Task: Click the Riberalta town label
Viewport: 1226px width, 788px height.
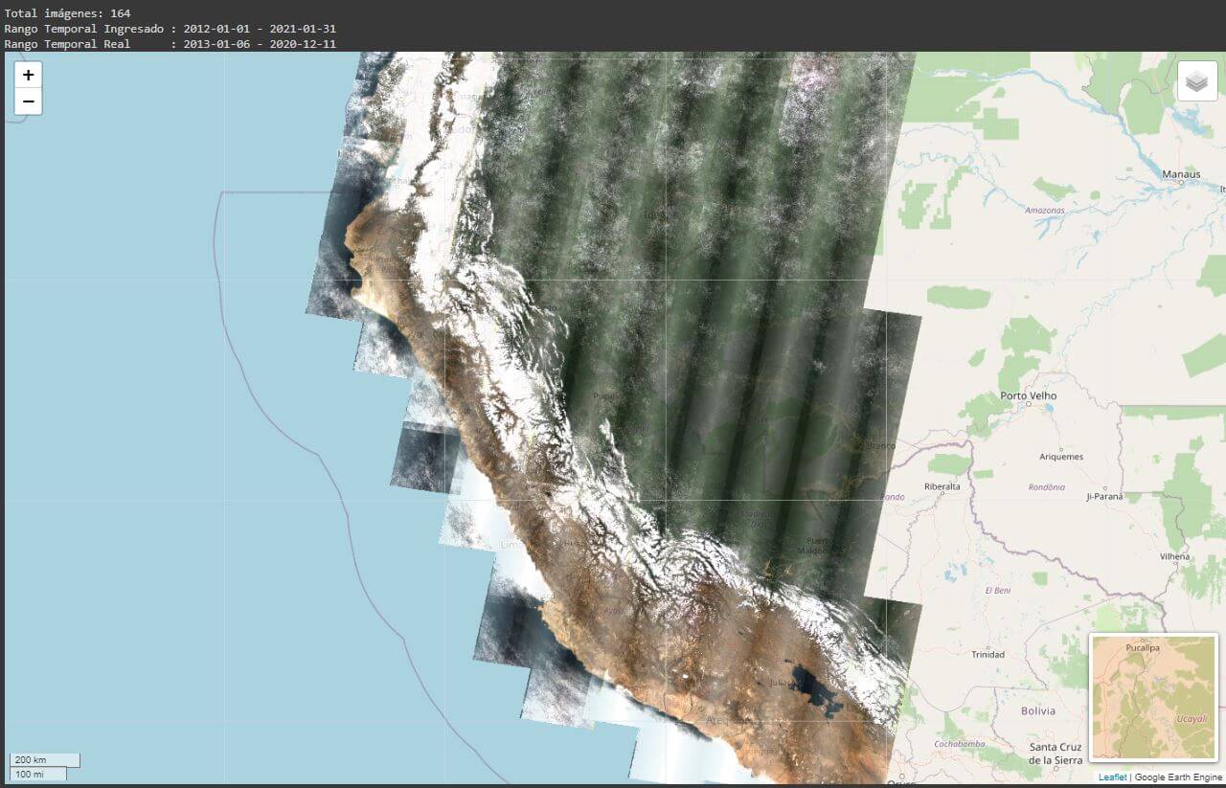Action: [x=942, y=486]
